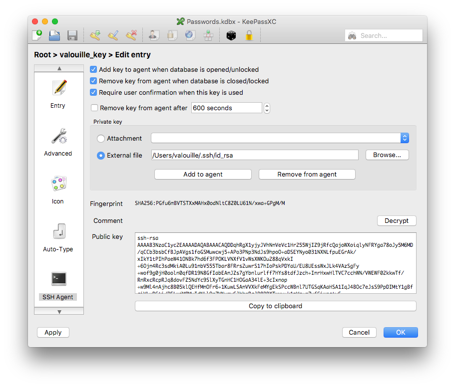Click the KeePassXC icon in title bar
Image resolution: width=455 pixels, height=387 pixels.
(180, 21)
